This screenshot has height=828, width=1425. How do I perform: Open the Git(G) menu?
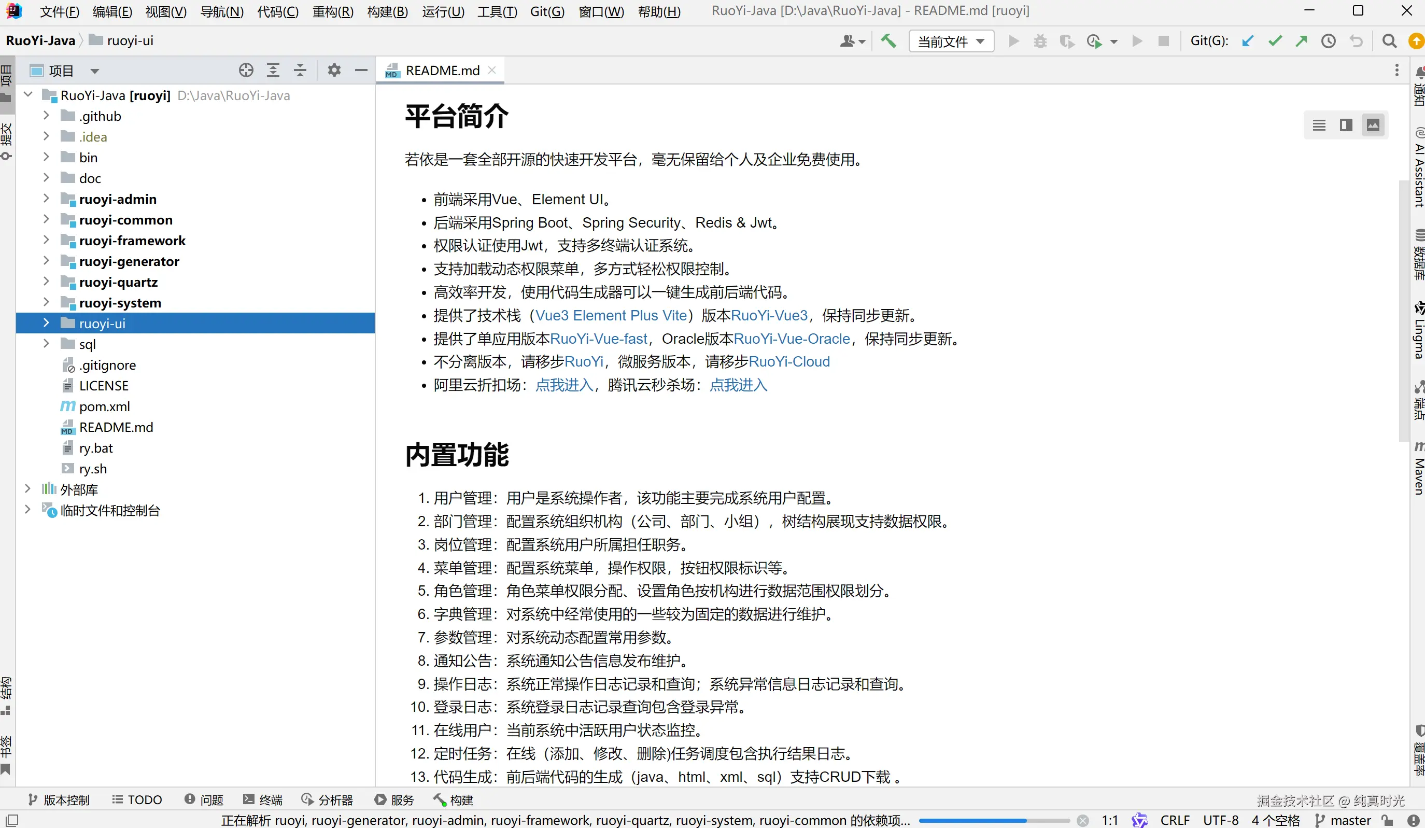point(547,11)
